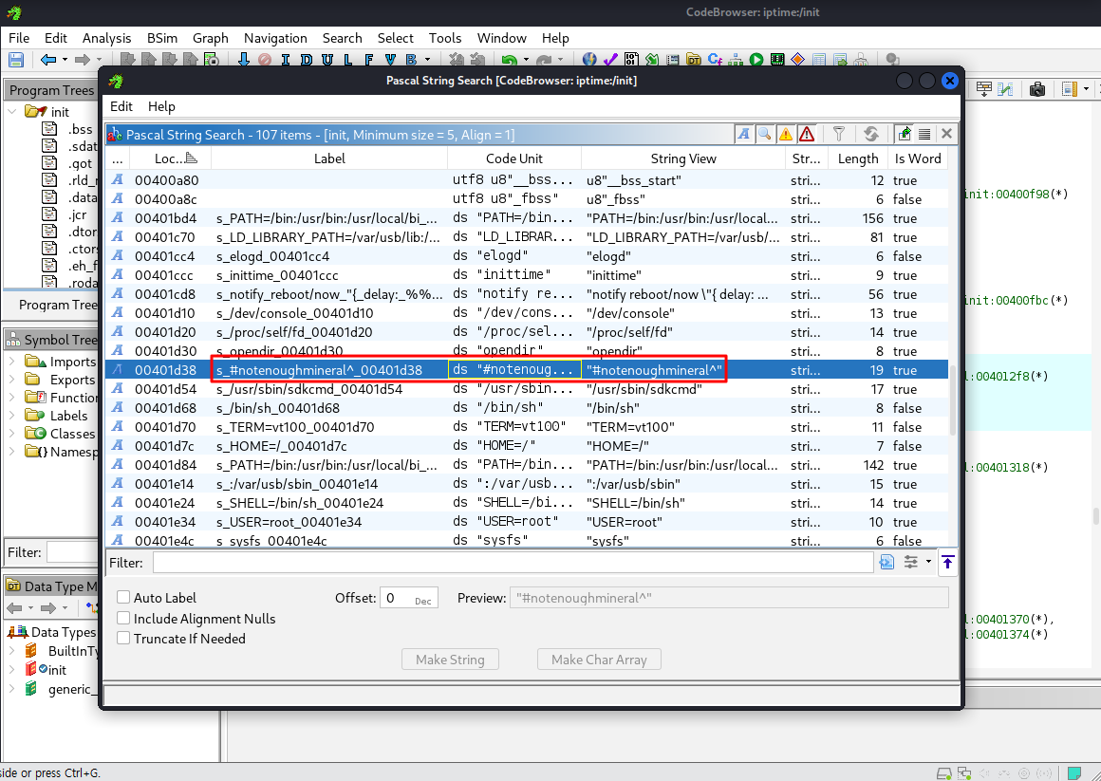Open the File menu in CodeBrowser

[19, 38]
